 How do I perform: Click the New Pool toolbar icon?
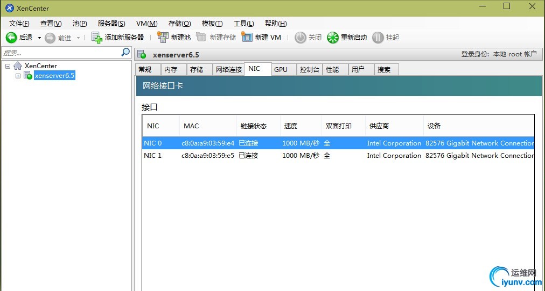tap(162, 37)
